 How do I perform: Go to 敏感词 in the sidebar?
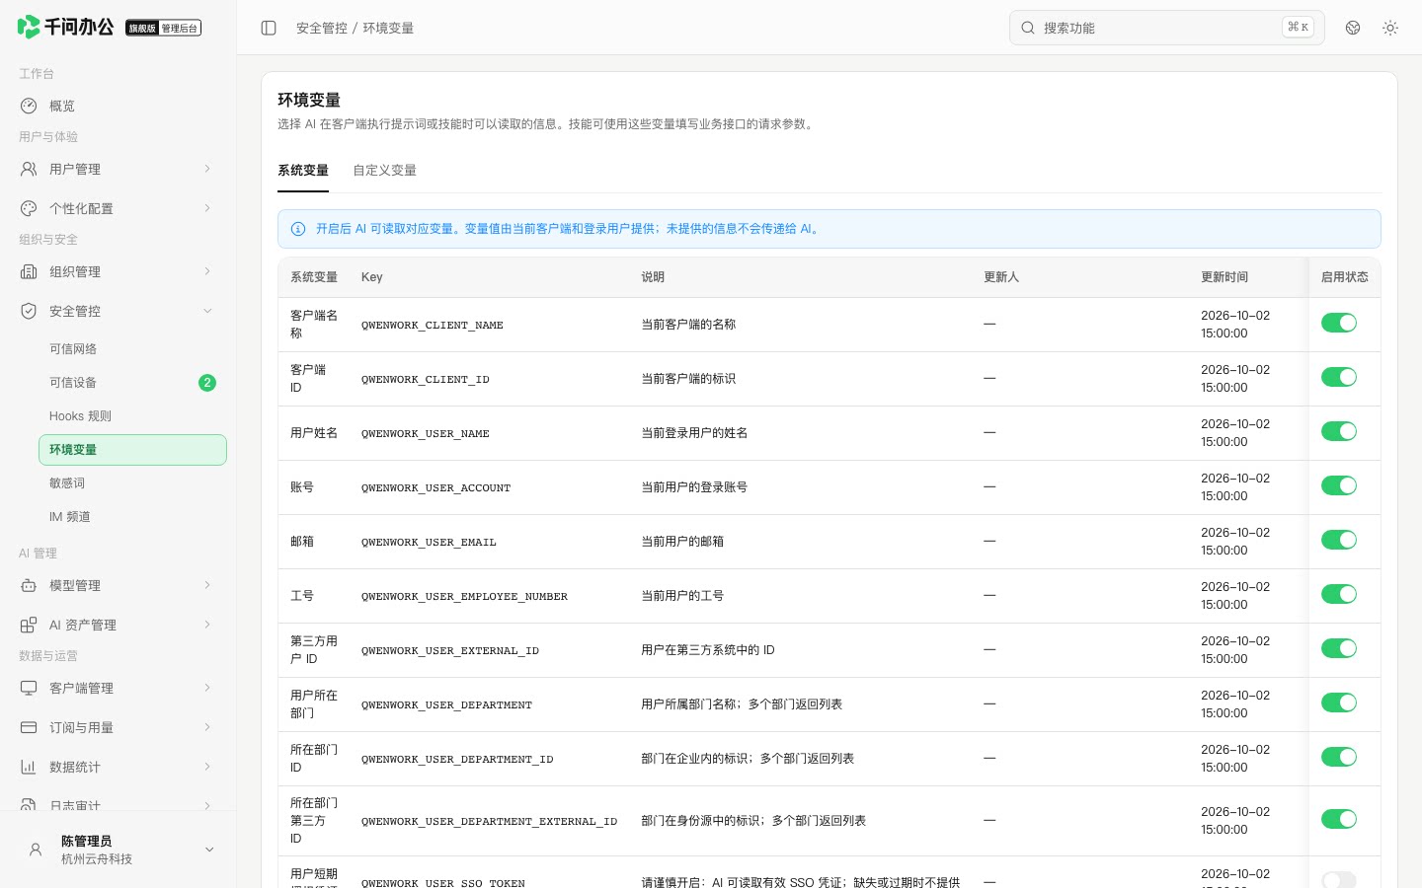click(x=132, y=483)
